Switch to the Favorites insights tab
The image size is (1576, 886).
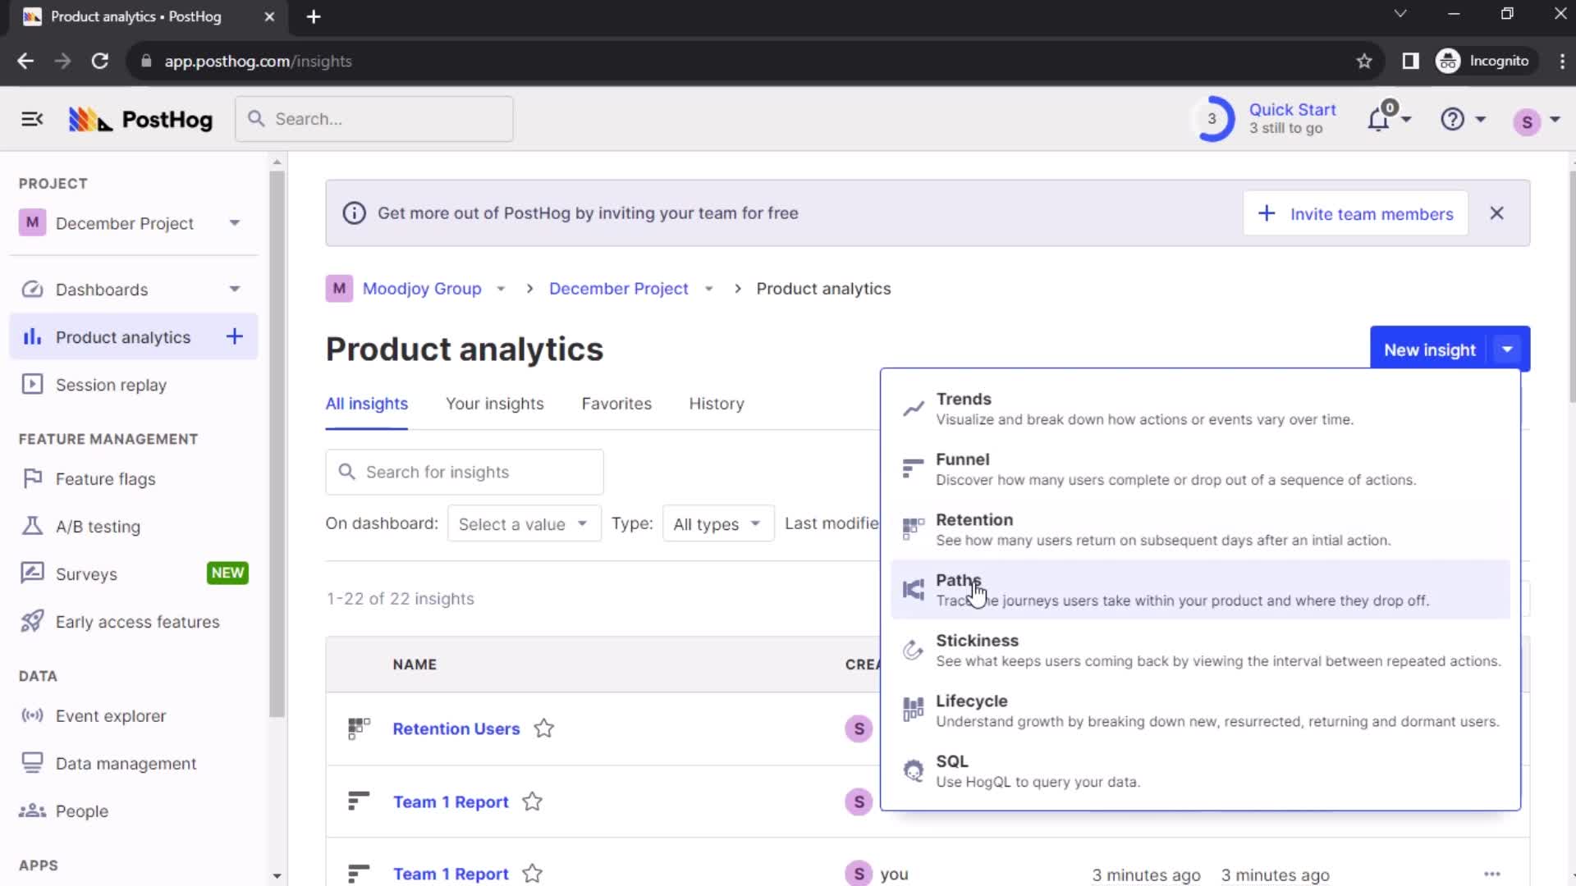pos(616,403)
